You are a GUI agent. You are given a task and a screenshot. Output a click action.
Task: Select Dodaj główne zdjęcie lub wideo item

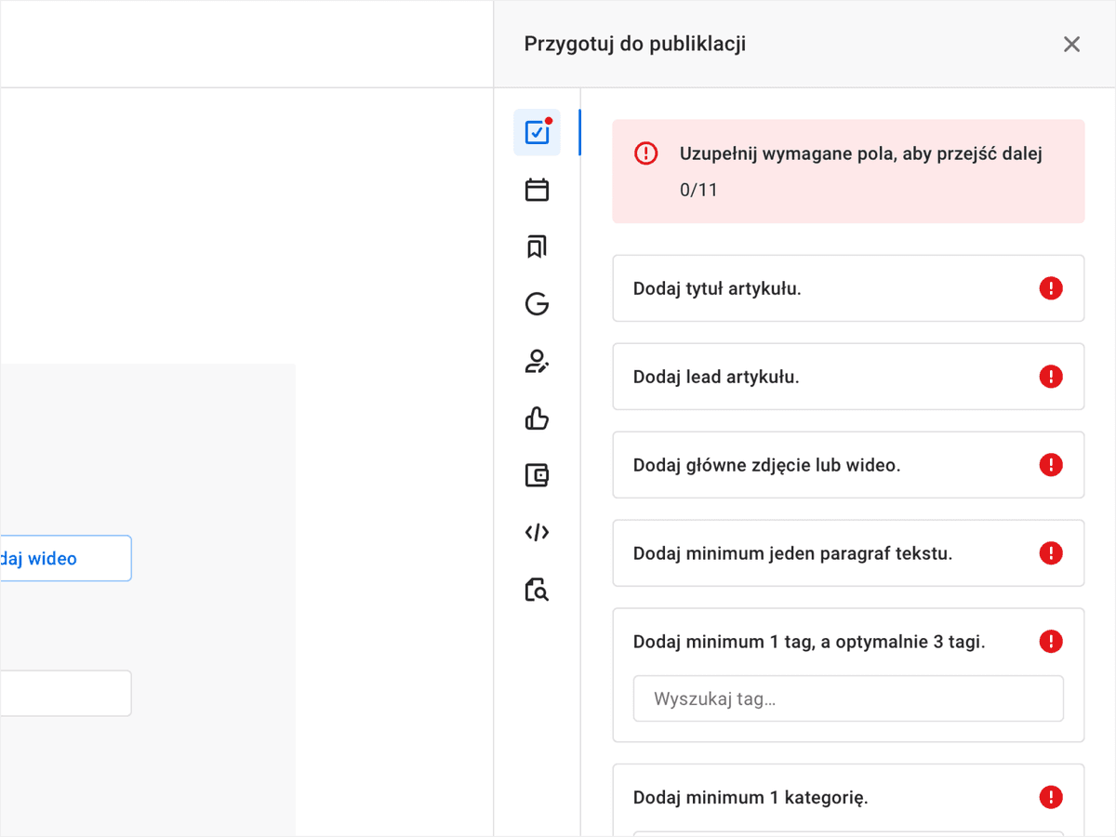(x=848, y=465)
